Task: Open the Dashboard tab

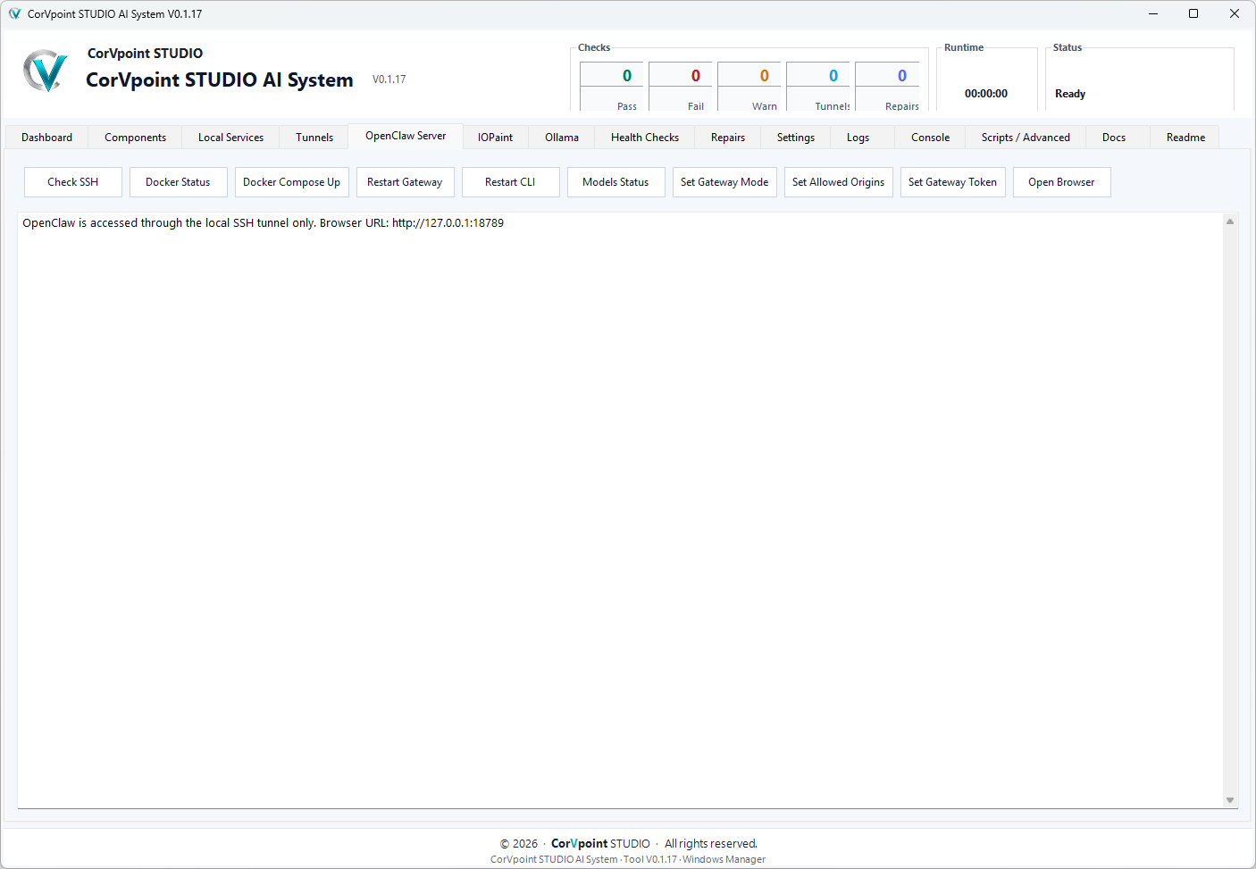Action: coord(47,138)
